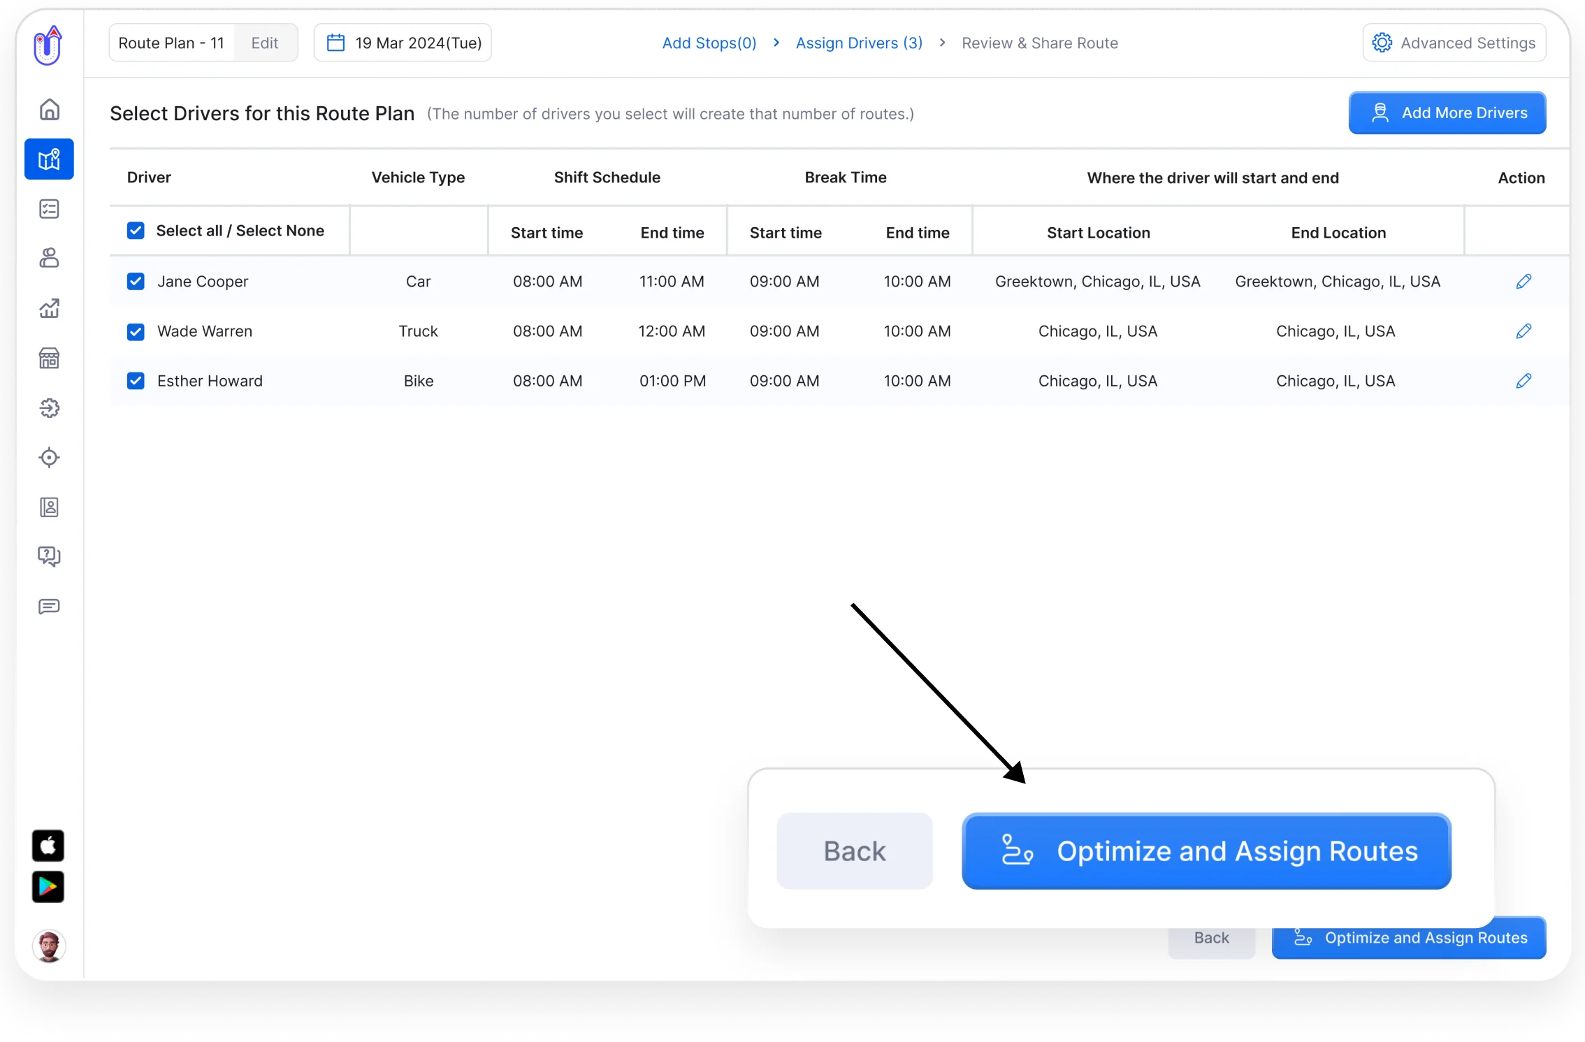Open the checklist tasks sidebar icon
The image size is (1585, 1042).
[49, 209]
